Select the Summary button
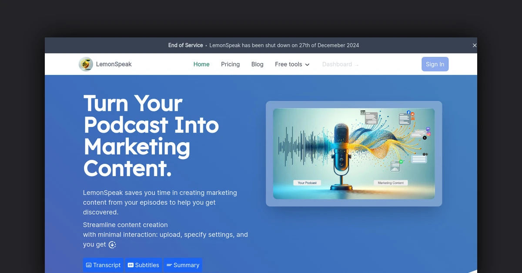 click(x=183, y=265)
